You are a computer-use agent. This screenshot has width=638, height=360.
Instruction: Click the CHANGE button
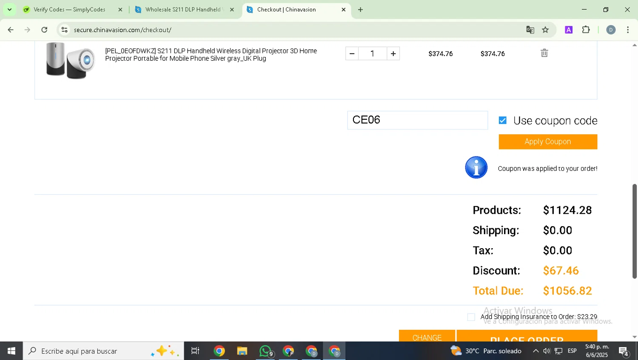[x=427, y=336]
